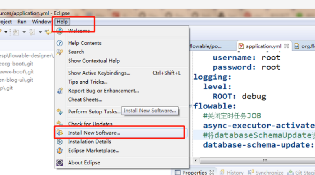This screenshot has width=315, height=175.
Task: Click the History view icon
Action: pyautogui.click(x=222, y=172)
